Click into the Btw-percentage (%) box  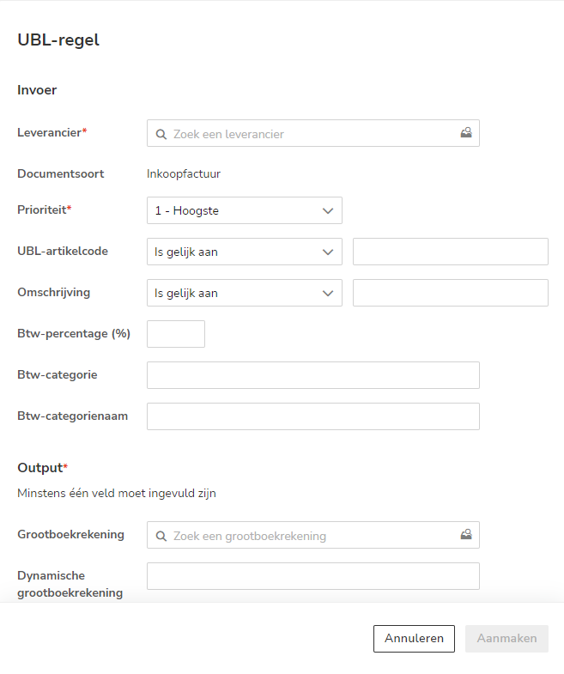tap(176, 334)
